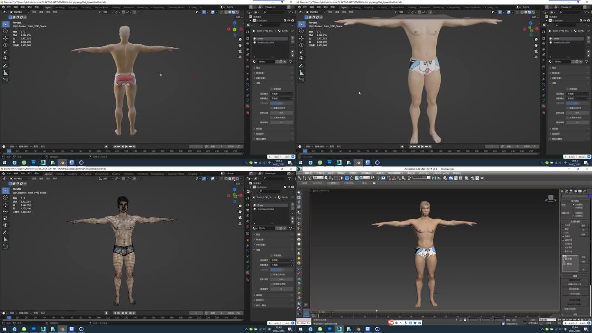
Task: Toggle the Cameras hide-by-category checkbox in 3ds Max
Action: 564,236
